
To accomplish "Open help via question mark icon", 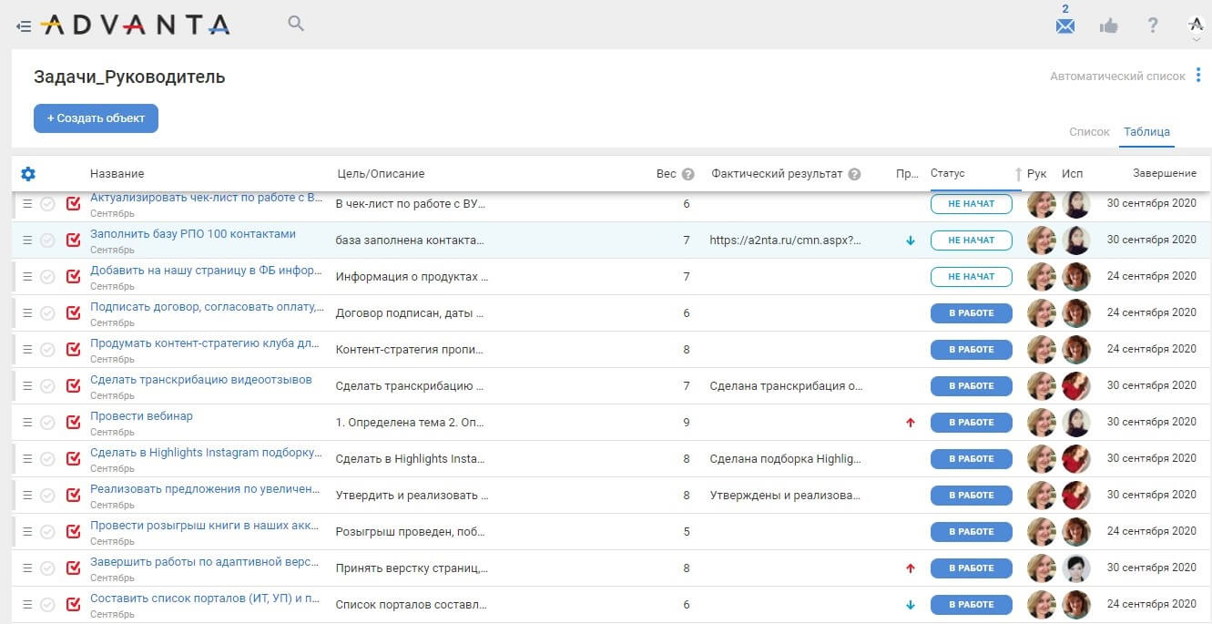I will pos(1153,26).
